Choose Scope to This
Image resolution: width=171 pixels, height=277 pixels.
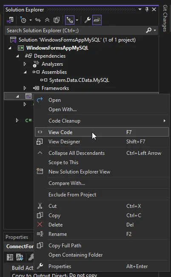(x=102, y=162)
